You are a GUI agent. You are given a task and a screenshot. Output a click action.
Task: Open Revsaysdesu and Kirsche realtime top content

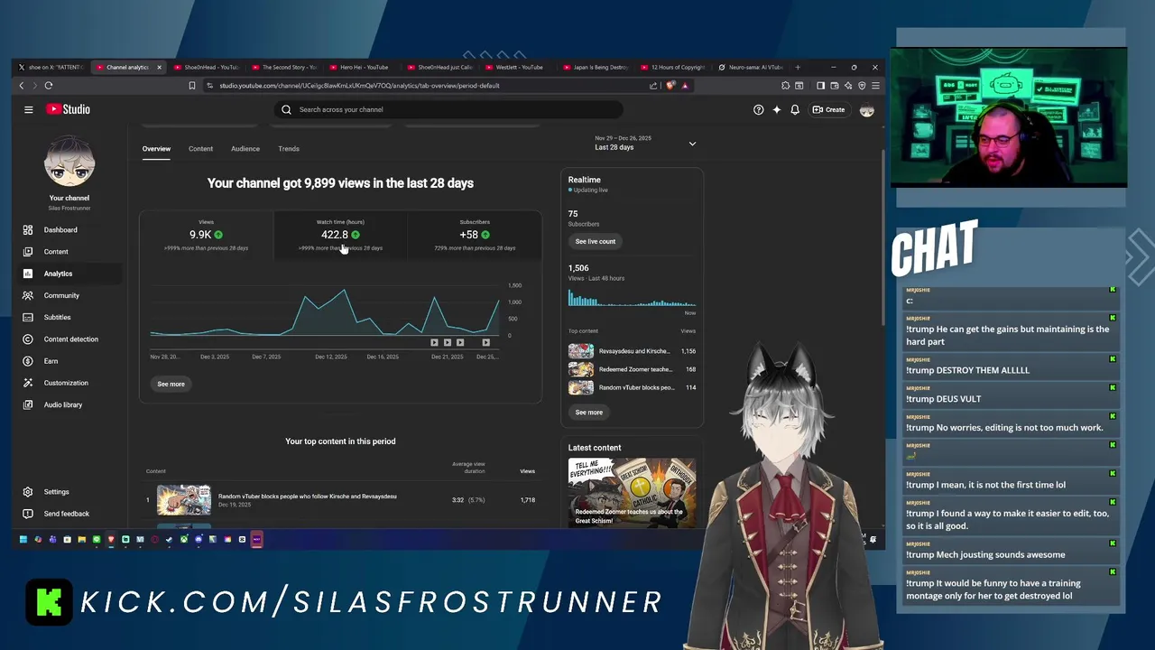pyautogui.click(x=632, y=351)
